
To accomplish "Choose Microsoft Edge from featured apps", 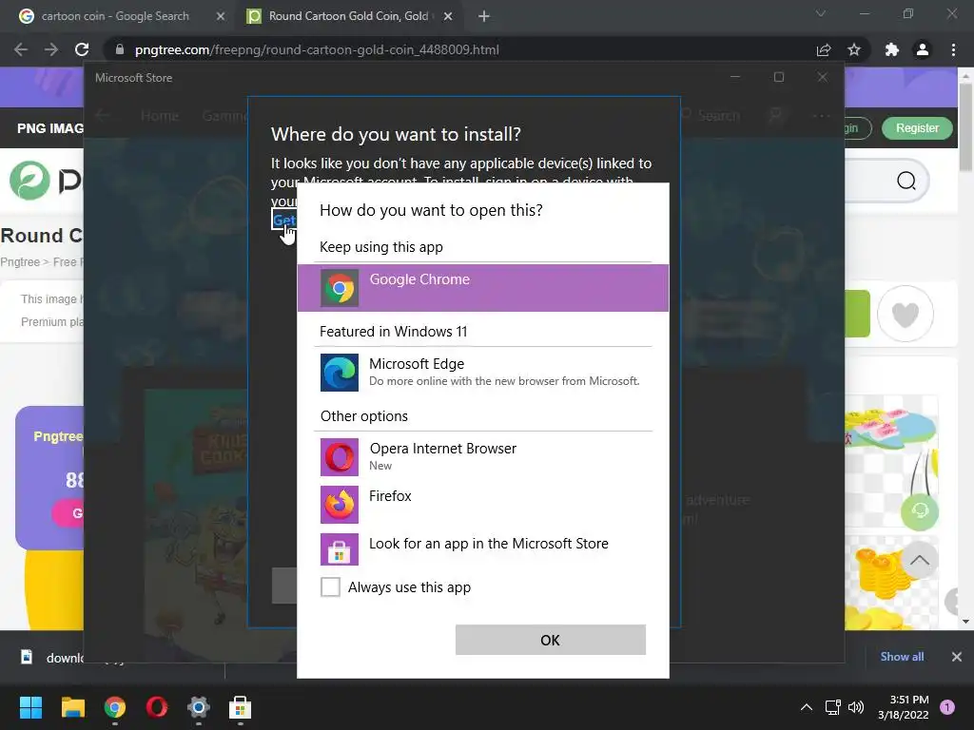I will (482, 373).
